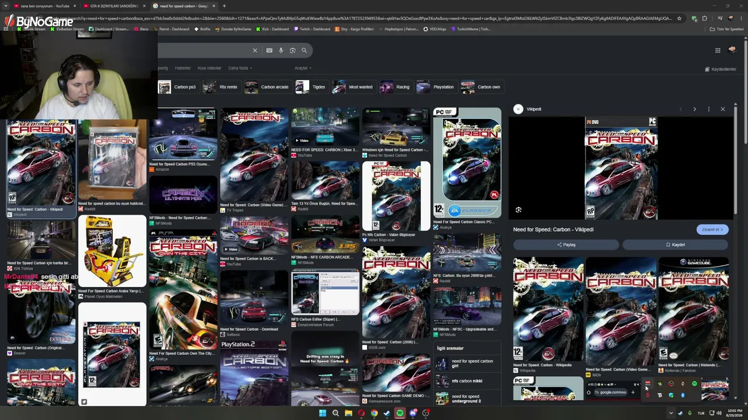The image size is (748, 420).
Task: Open the 'Donate ByNoGame' bookmark
Action: point(233,29)
